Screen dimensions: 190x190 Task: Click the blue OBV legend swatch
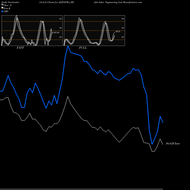coord(2,11)
